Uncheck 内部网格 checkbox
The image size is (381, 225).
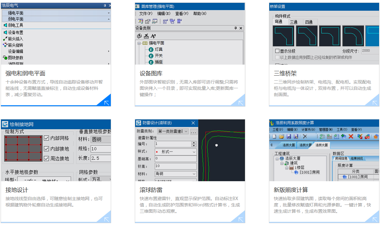(x=46, y=138)
